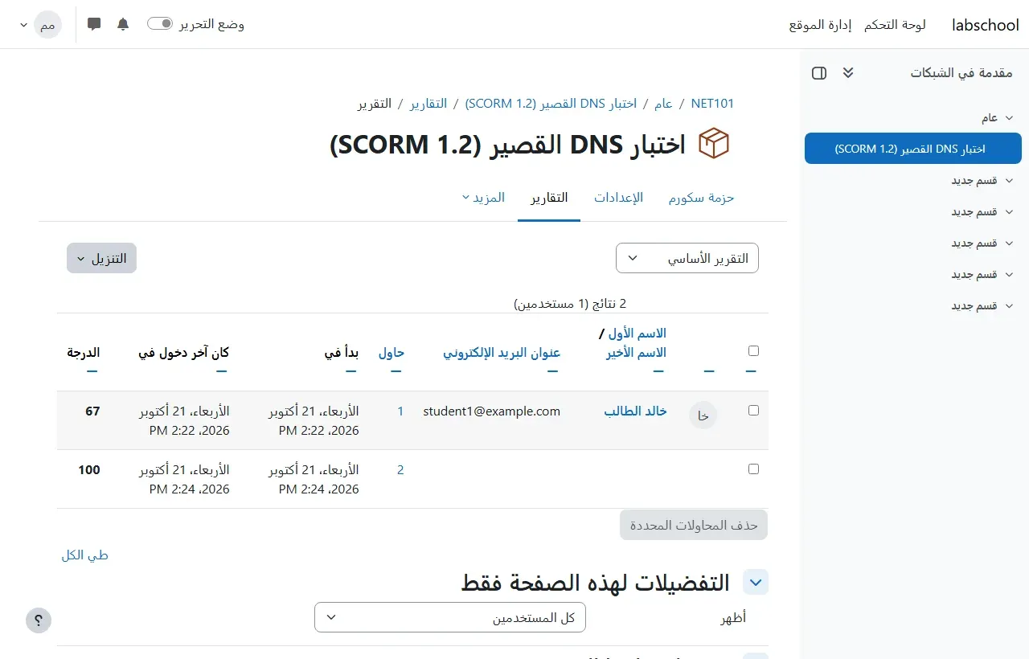Viewport: 1029px width, 659px height.
Task: Open the user menu arrow beside the avatar
Action: (23, 25)
